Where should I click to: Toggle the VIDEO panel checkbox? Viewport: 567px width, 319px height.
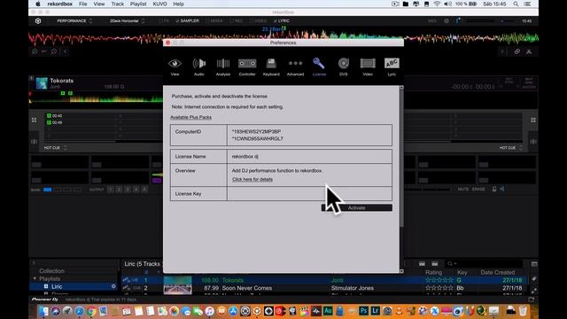point(258,21)
